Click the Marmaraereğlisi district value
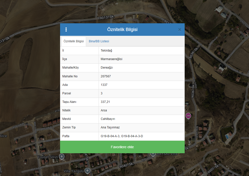This screenshot has height=176, width=249. pos(111,59)
